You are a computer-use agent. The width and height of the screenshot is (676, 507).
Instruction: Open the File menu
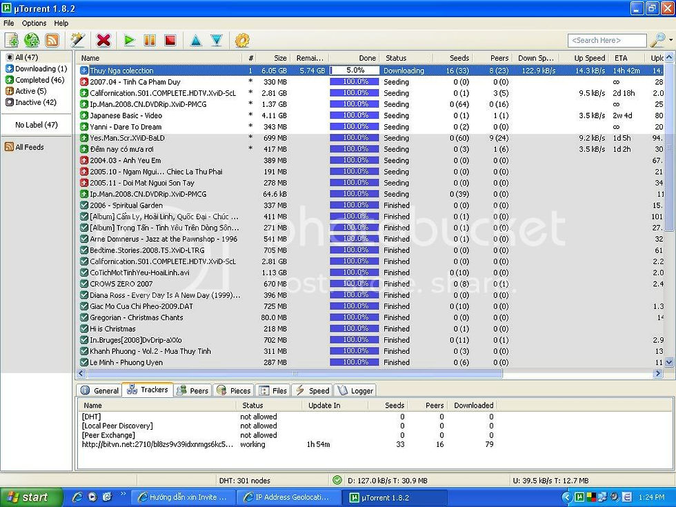8,23
